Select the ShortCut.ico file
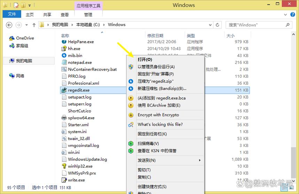The width and height of the screenshot is (299, 194). point(79,111)
